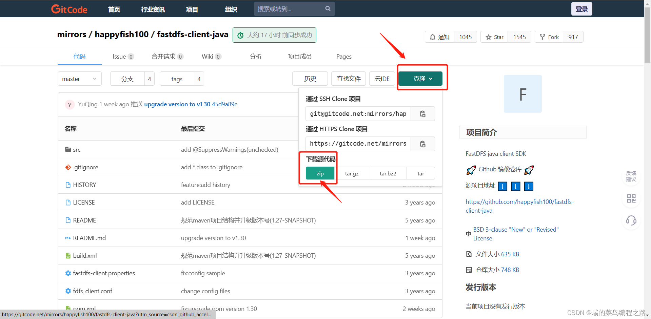The image size is (651, 319).
Task: Download source as zip
Action: click(320, 173)
